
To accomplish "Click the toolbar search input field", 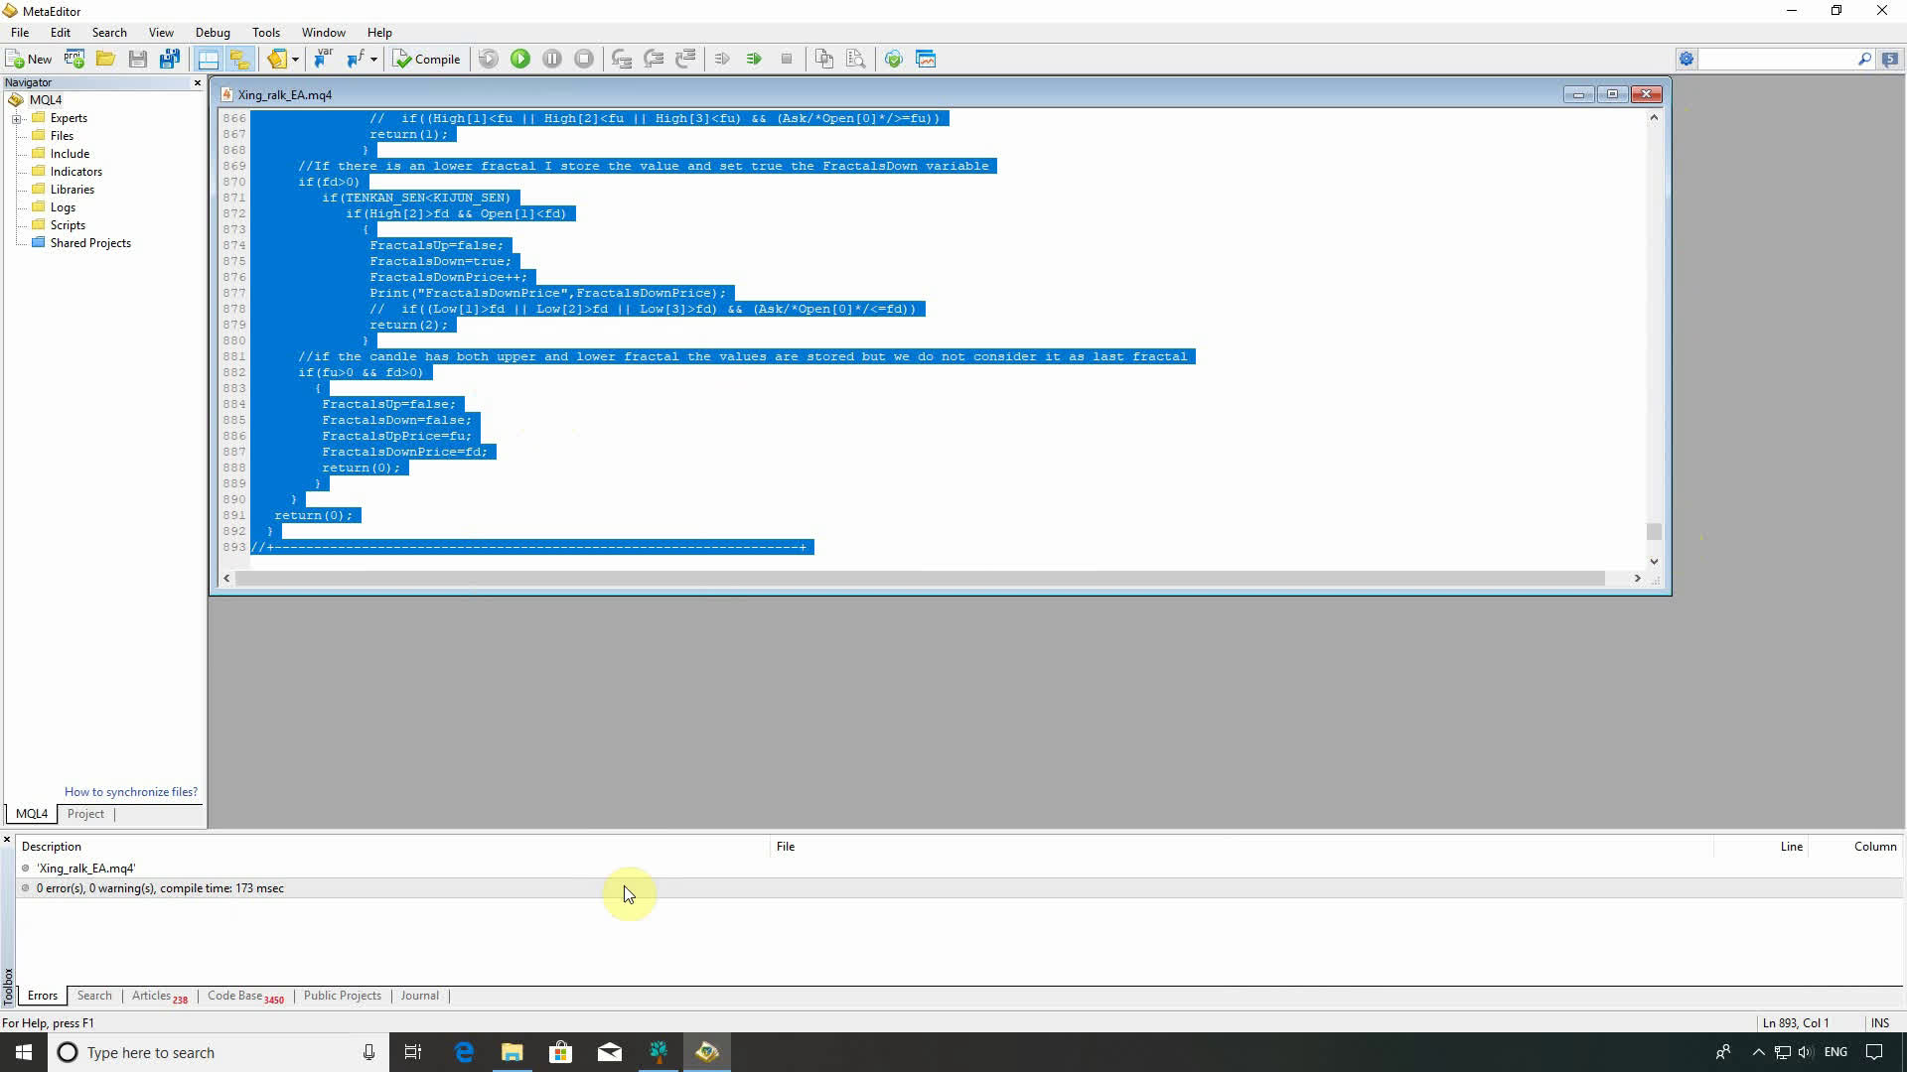I will [x=1775, y=60].
